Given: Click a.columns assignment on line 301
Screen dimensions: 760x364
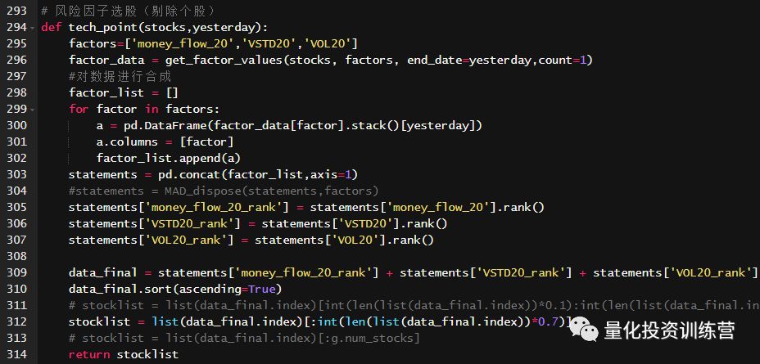Looking at the screenshot, I should (x=165, y=142).
